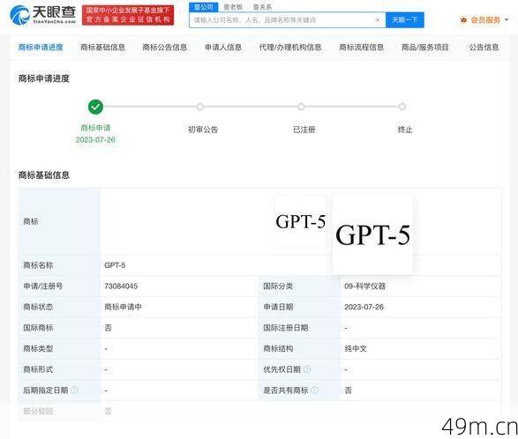The width and height of the screenshot is (518, 439).
Task: Click the 终止 progress step circle
Action: coord(402,107)
